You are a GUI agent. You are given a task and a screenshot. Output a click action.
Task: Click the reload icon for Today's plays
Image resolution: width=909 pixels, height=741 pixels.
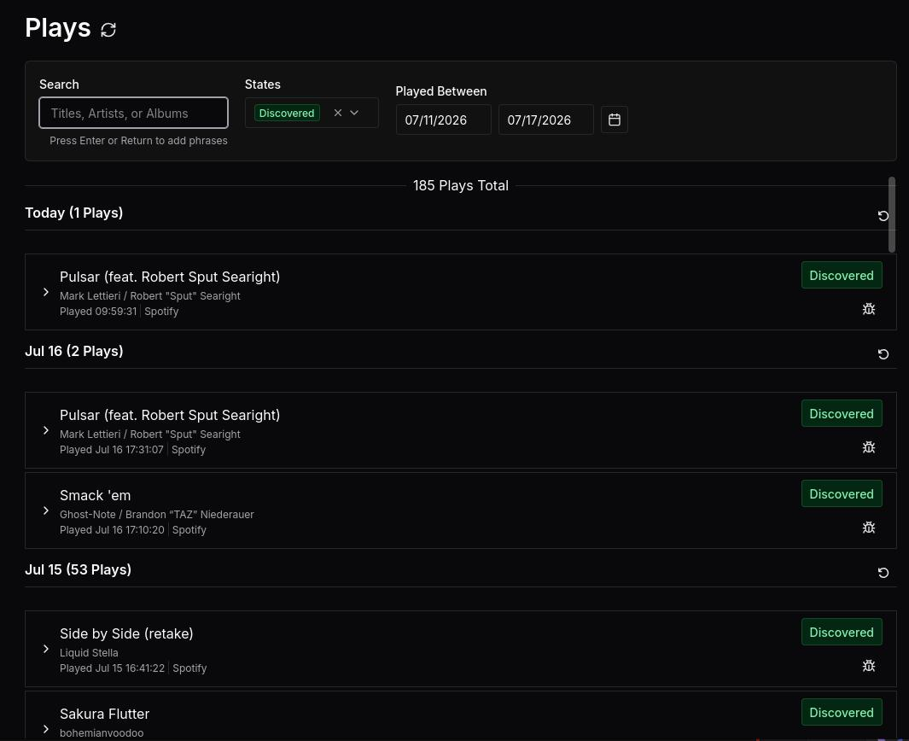point(883,216)
